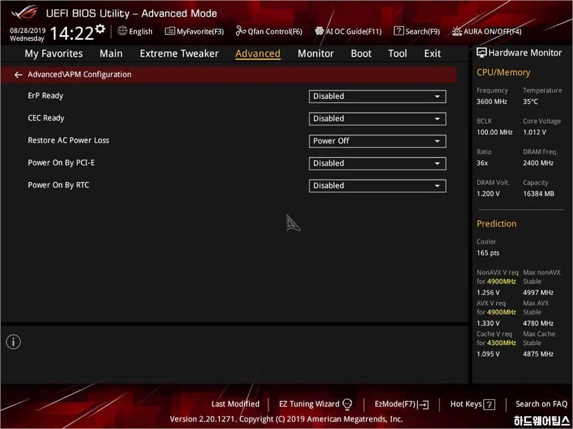
Task: Click Last Modified
Action: click(236, 404)
